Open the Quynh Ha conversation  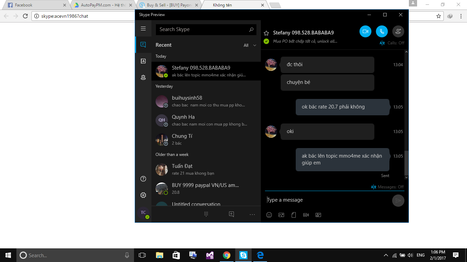coord(206,120)
